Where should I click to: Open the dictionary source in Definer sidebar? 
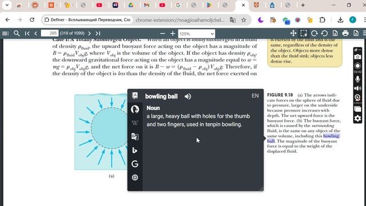(x=135, y=96)
